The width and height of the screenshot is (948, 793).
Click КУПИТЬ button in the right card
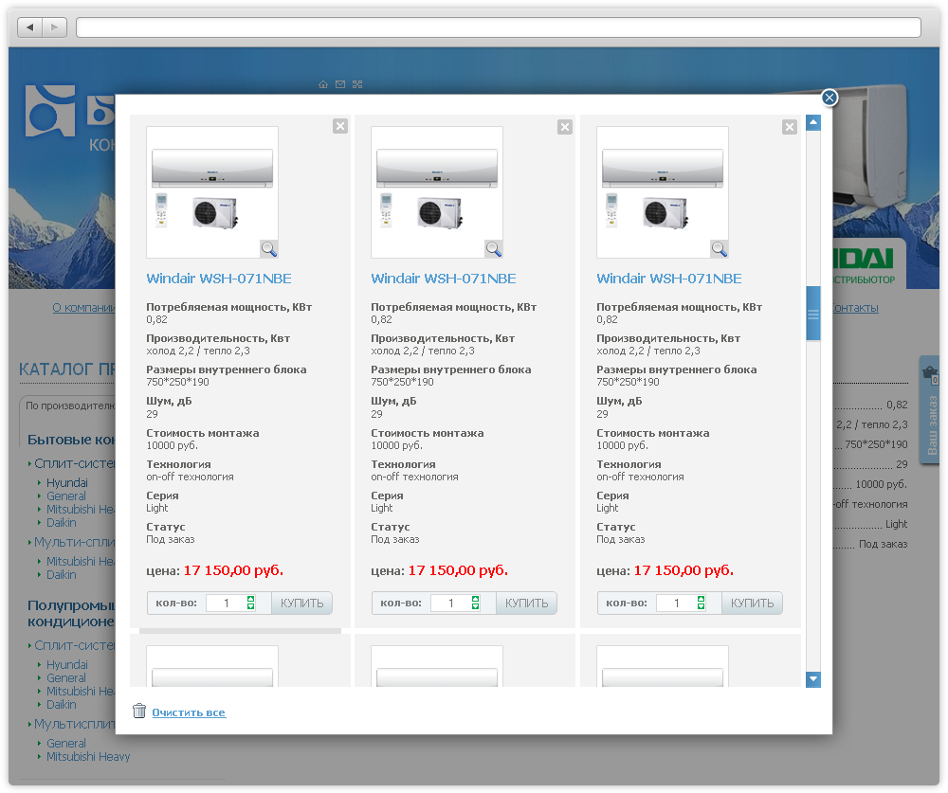point(752,604)
